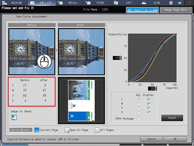Step the Output percent value spinner
This screenshot has height=146, width=194.
(120, 58)
